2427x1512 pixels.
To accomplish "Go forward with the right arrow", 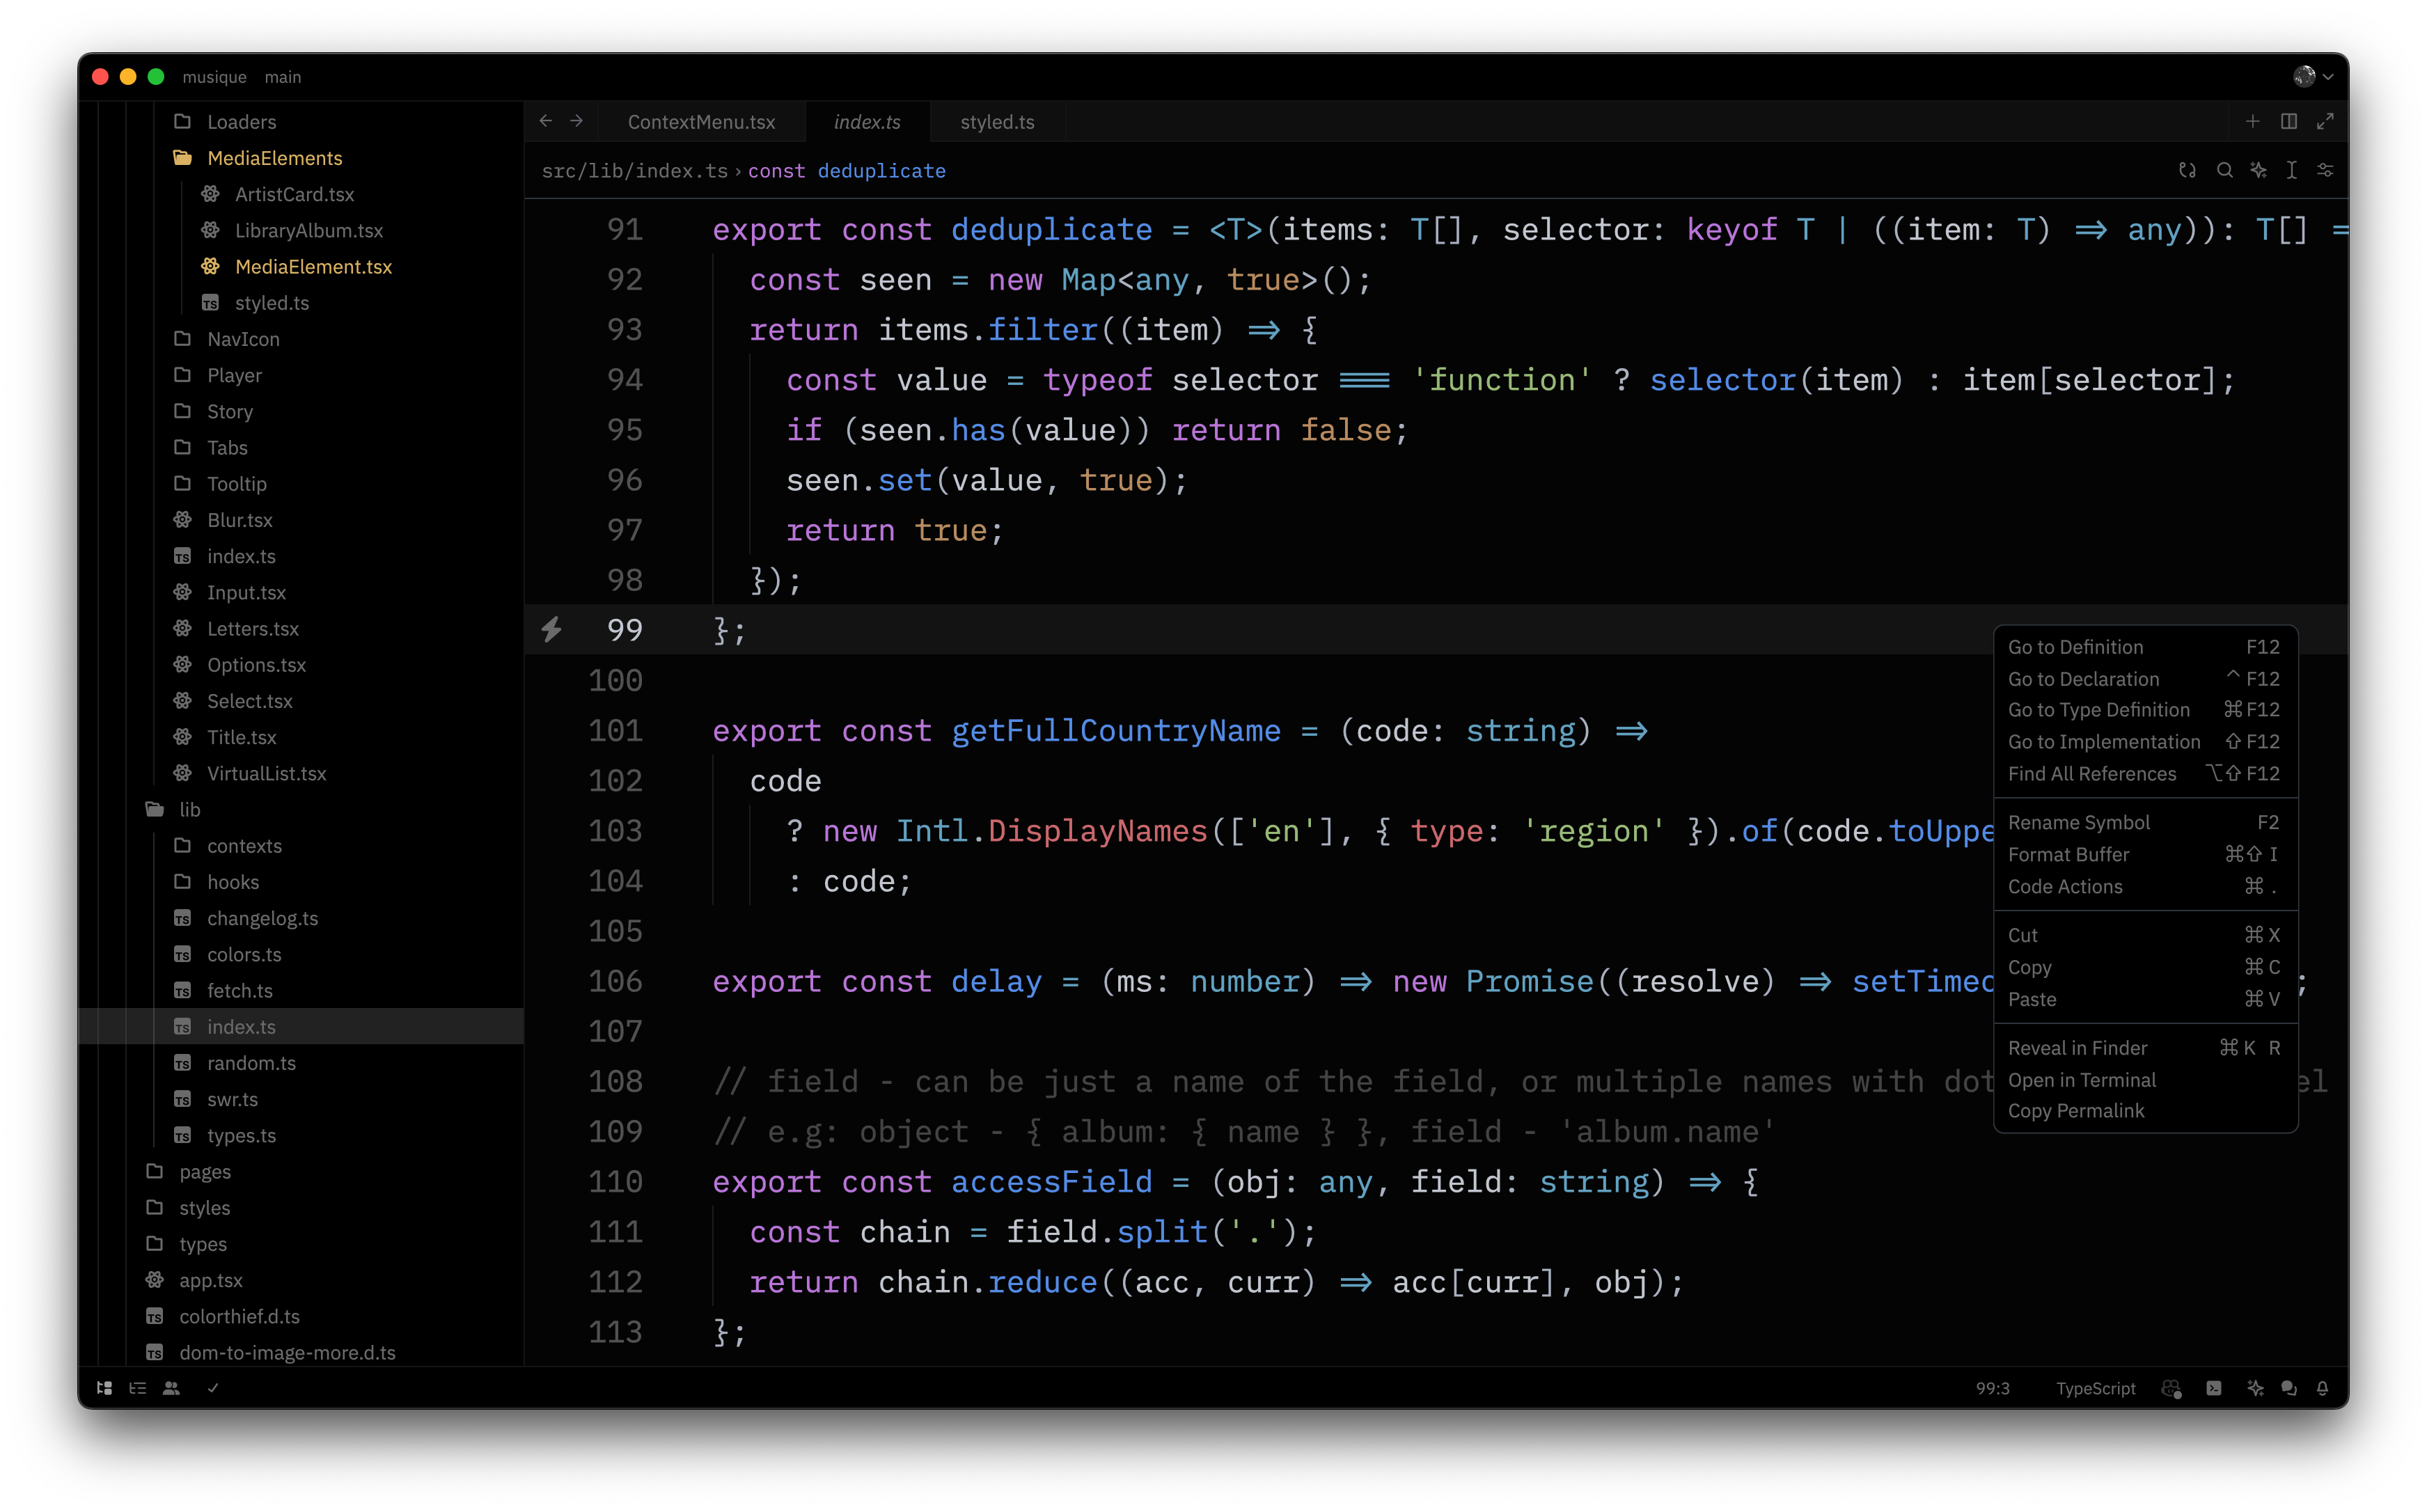I will click(577, 121).
